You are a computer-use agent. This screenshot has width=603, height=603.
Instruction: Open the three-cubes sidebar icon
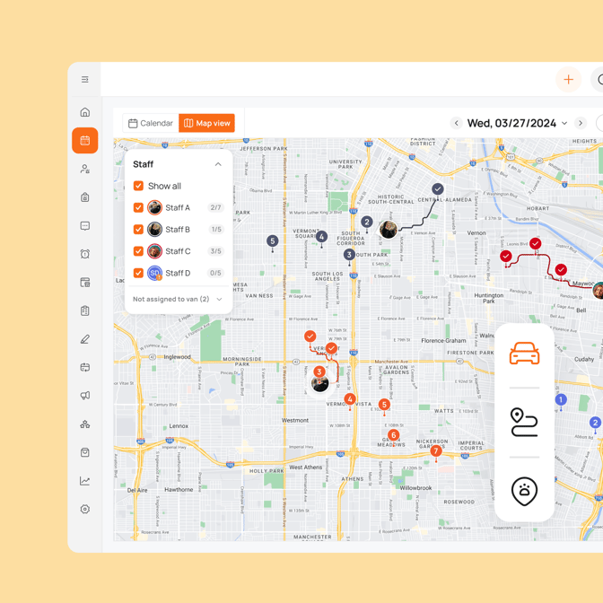(85, 424)
